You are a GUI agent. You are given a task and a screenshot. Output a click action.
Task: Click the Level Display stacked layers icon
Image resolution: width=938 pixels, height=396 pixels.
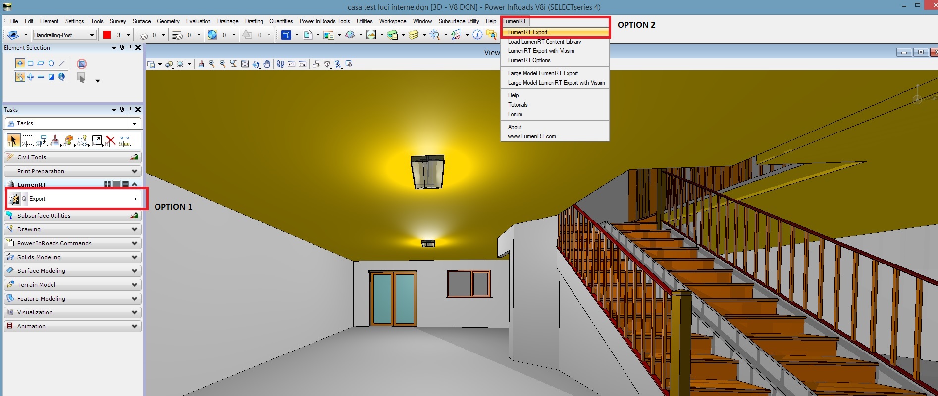point(414,35)
